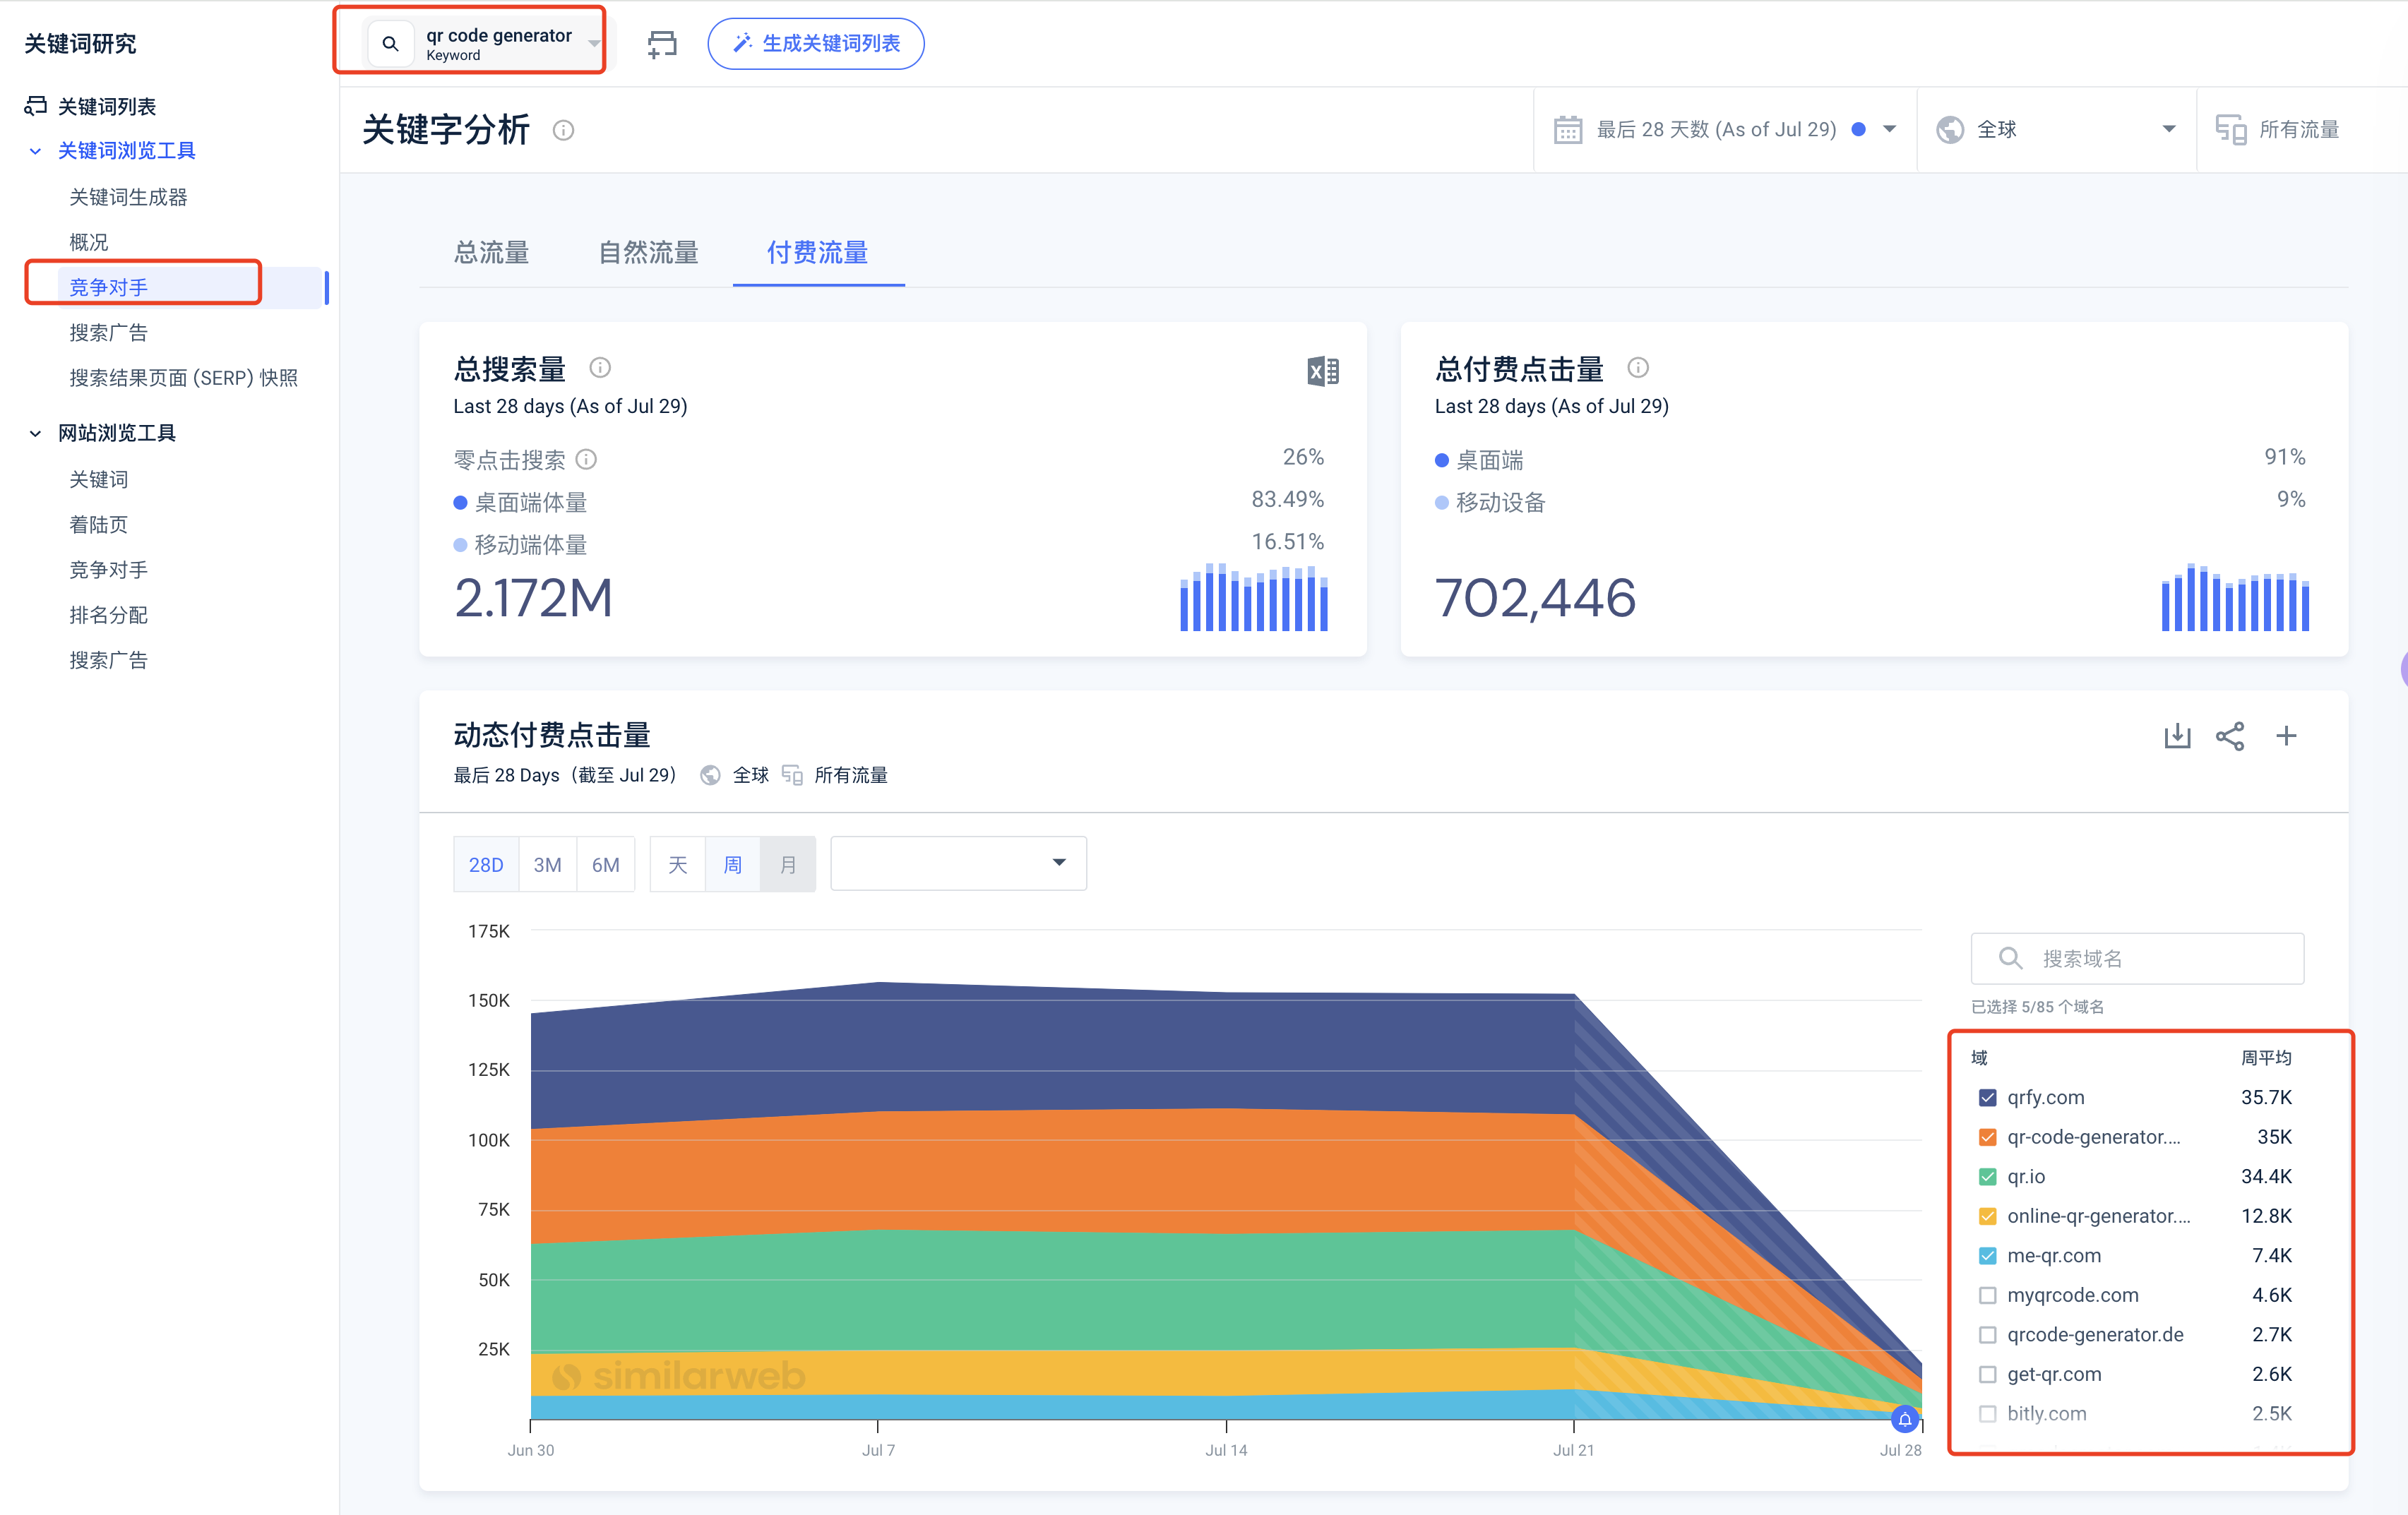Image resolution: width=2408 pixels, height=1515 pixels.
Task: Uncheck the me-qr.com domain checkbox
Action: (1988, 1255)
